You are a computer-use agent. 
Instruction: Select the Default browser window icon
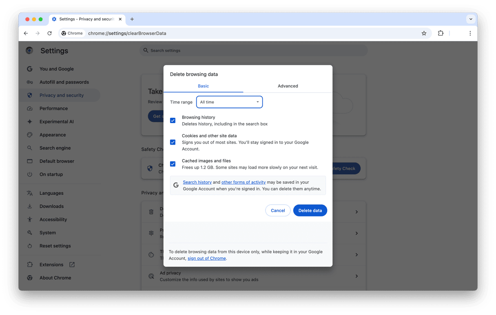pyautogui.click(x=30, y=161)
